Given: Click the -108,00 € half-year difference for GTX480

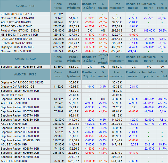Looking at the screenshot, I should pos(149,30).
